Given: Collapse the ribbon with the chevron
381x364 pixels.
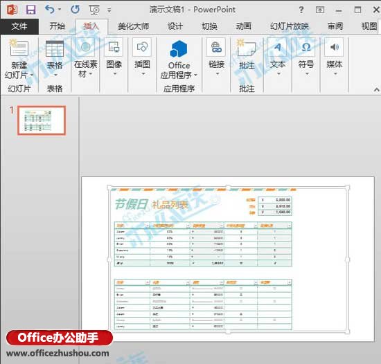Looking at the screenshot, I should pos(376,89).
